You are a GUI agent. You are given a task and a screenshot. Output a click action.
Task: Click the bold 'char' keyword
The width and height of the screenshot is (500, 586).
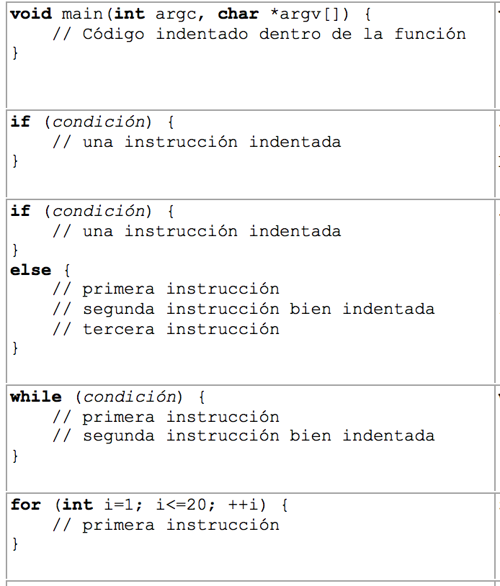pos(238,14)
